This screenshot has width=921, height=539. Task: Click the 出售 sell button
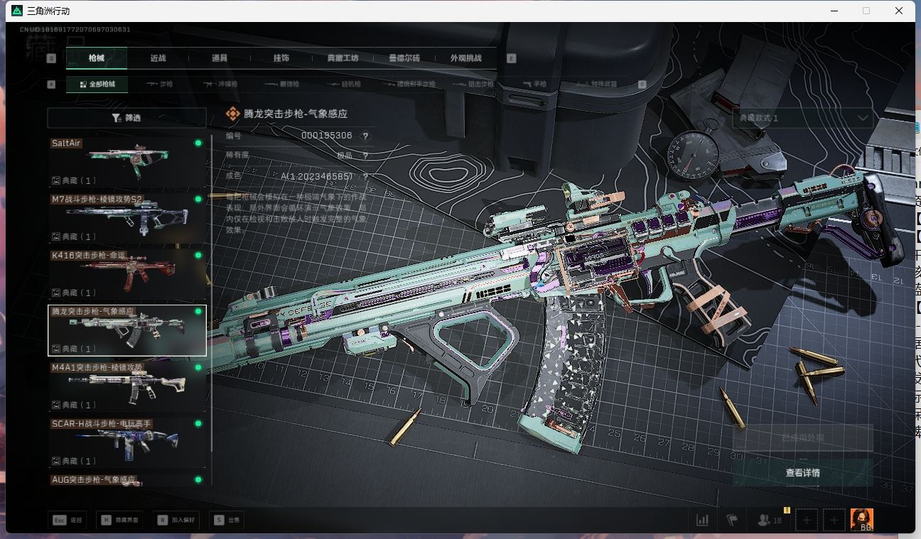227,519
